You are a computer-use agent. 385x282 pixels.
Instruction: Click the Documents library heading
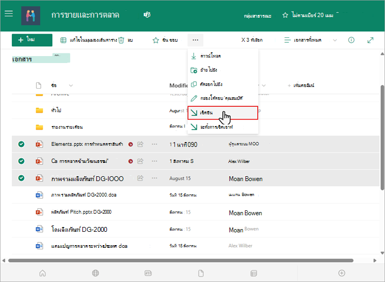tap(22, 59)
